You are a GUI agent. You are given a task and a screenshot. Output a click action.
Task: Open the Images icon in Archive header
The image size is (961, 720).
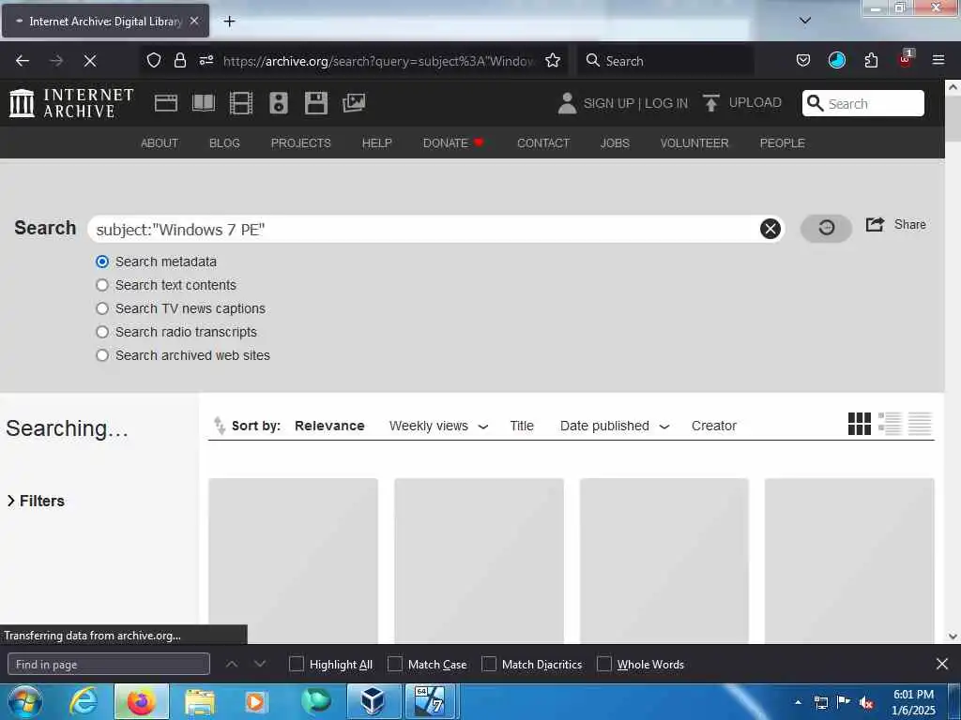click(354, 103)
